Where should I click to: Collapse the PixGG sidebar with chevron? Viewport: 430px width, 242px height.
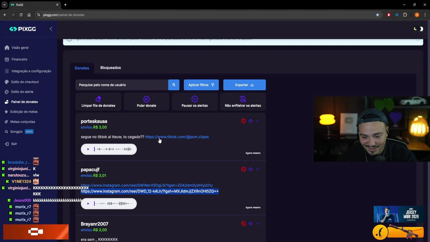pyautogui.click(x=51, y=29)
